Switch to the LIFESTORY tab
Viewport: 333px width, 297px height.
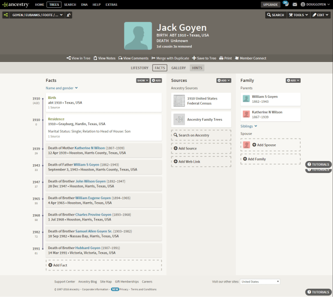point(140,68)
